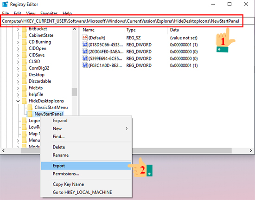
Task: Choose Find... from the context menu
Action: [86, 136]
